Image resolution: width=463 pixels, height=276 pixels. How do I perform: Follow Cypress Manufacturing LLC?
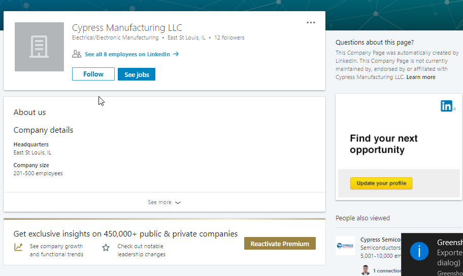(x=93, y=74)
